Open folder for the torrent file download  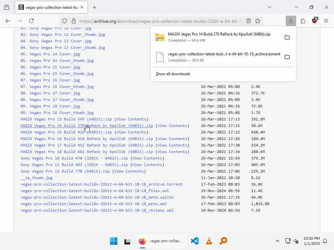click(287, 57)
